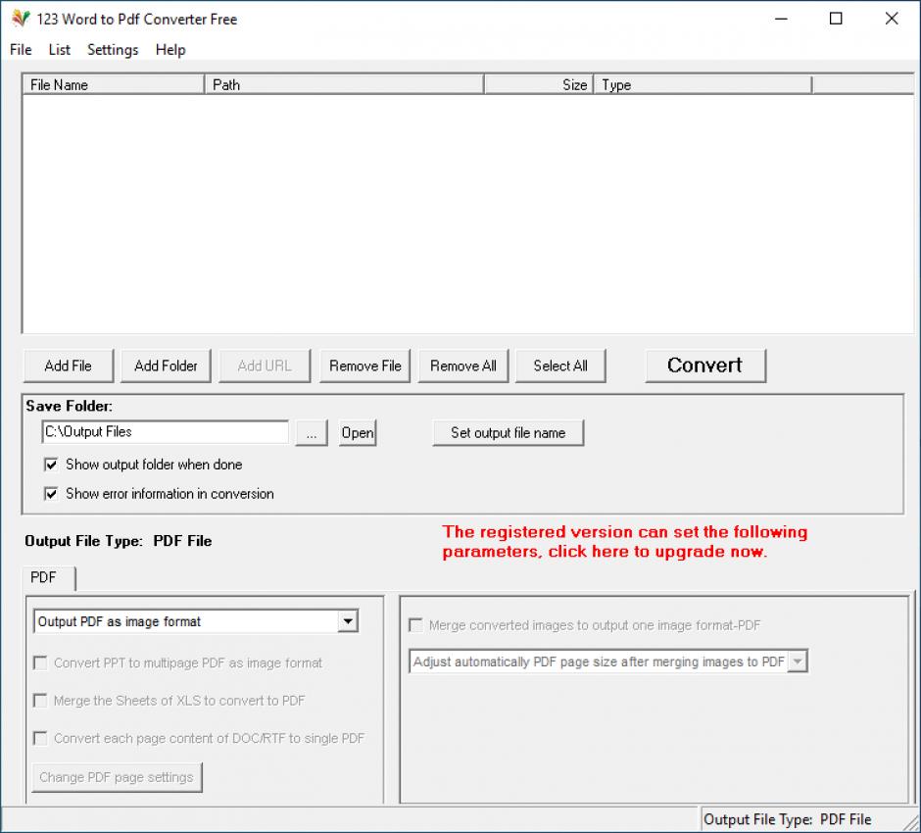This screenshot has height=833, width=921.
Task: Click the Add Folder button
Action: click(x=166, y=366)
